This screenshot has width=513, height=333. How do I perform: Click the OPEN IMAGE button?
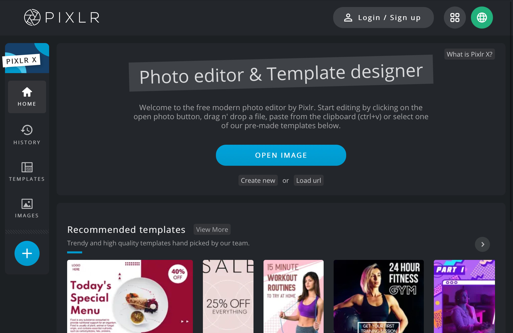point(281,155)
